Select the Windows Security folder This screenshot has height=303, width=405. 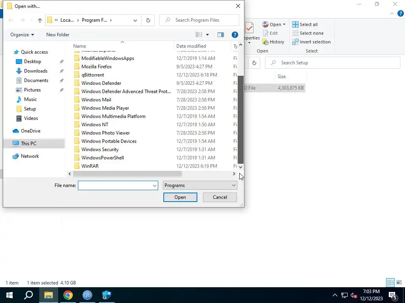coord(100,150)
